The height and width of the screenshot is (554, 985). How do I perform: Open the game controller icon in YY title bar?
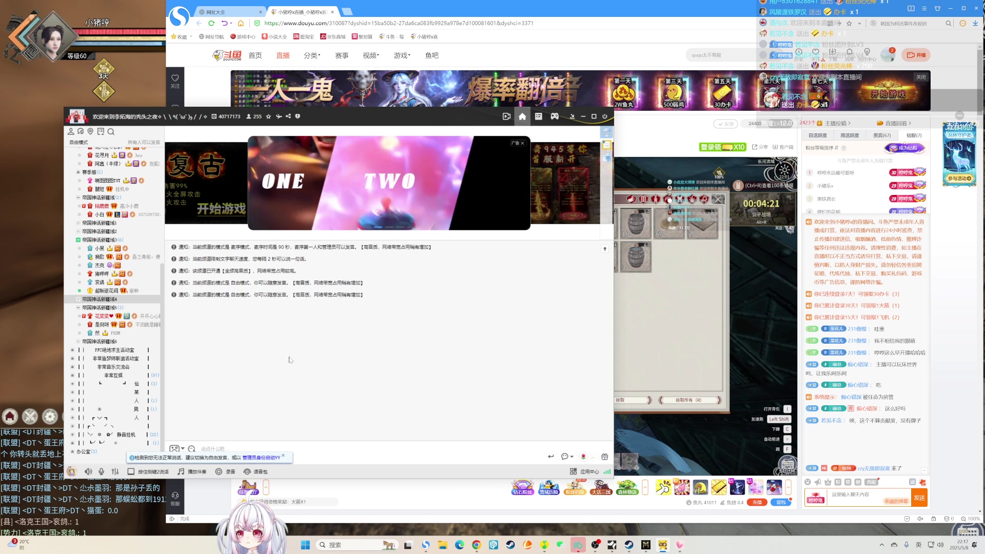pyautogui.click(x=555, y=116)
